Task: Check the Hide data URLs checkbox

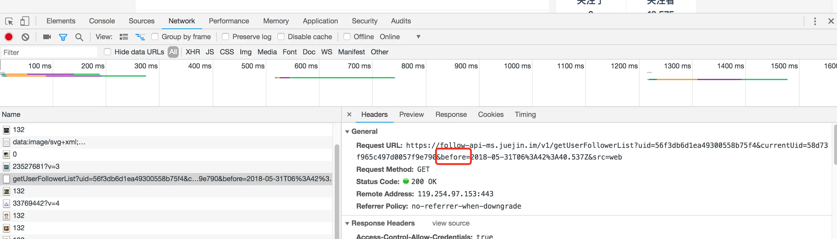Action: 107,52
